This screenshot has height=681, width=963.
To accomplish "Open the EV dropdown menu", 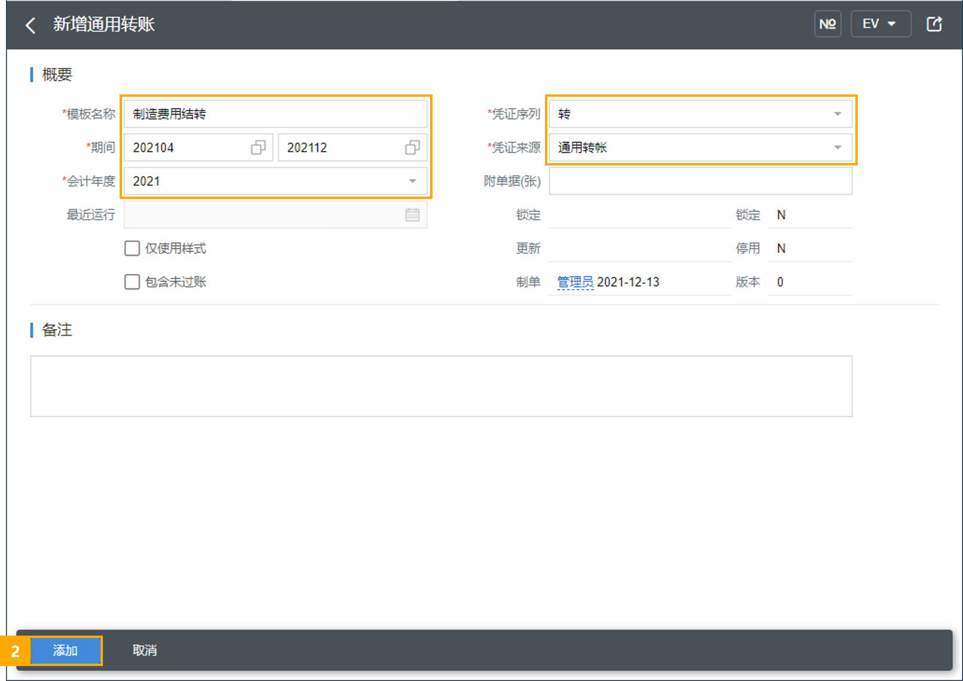I will click(x=880, y=24).
